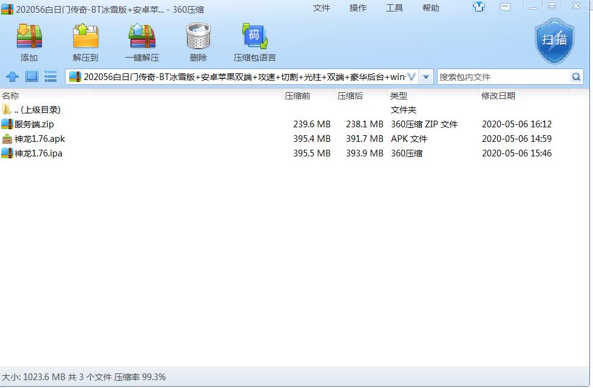The height and width of the screenshot is (388, 593).
Task: Click the 一键解压 one-click extract icon
Action: (142, 36)
